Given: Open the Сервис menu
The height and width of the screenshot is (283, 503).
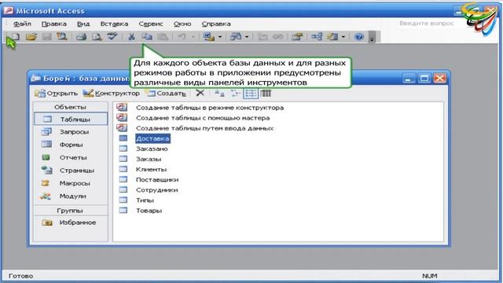Looking at the screenshot, I should 151,24.
